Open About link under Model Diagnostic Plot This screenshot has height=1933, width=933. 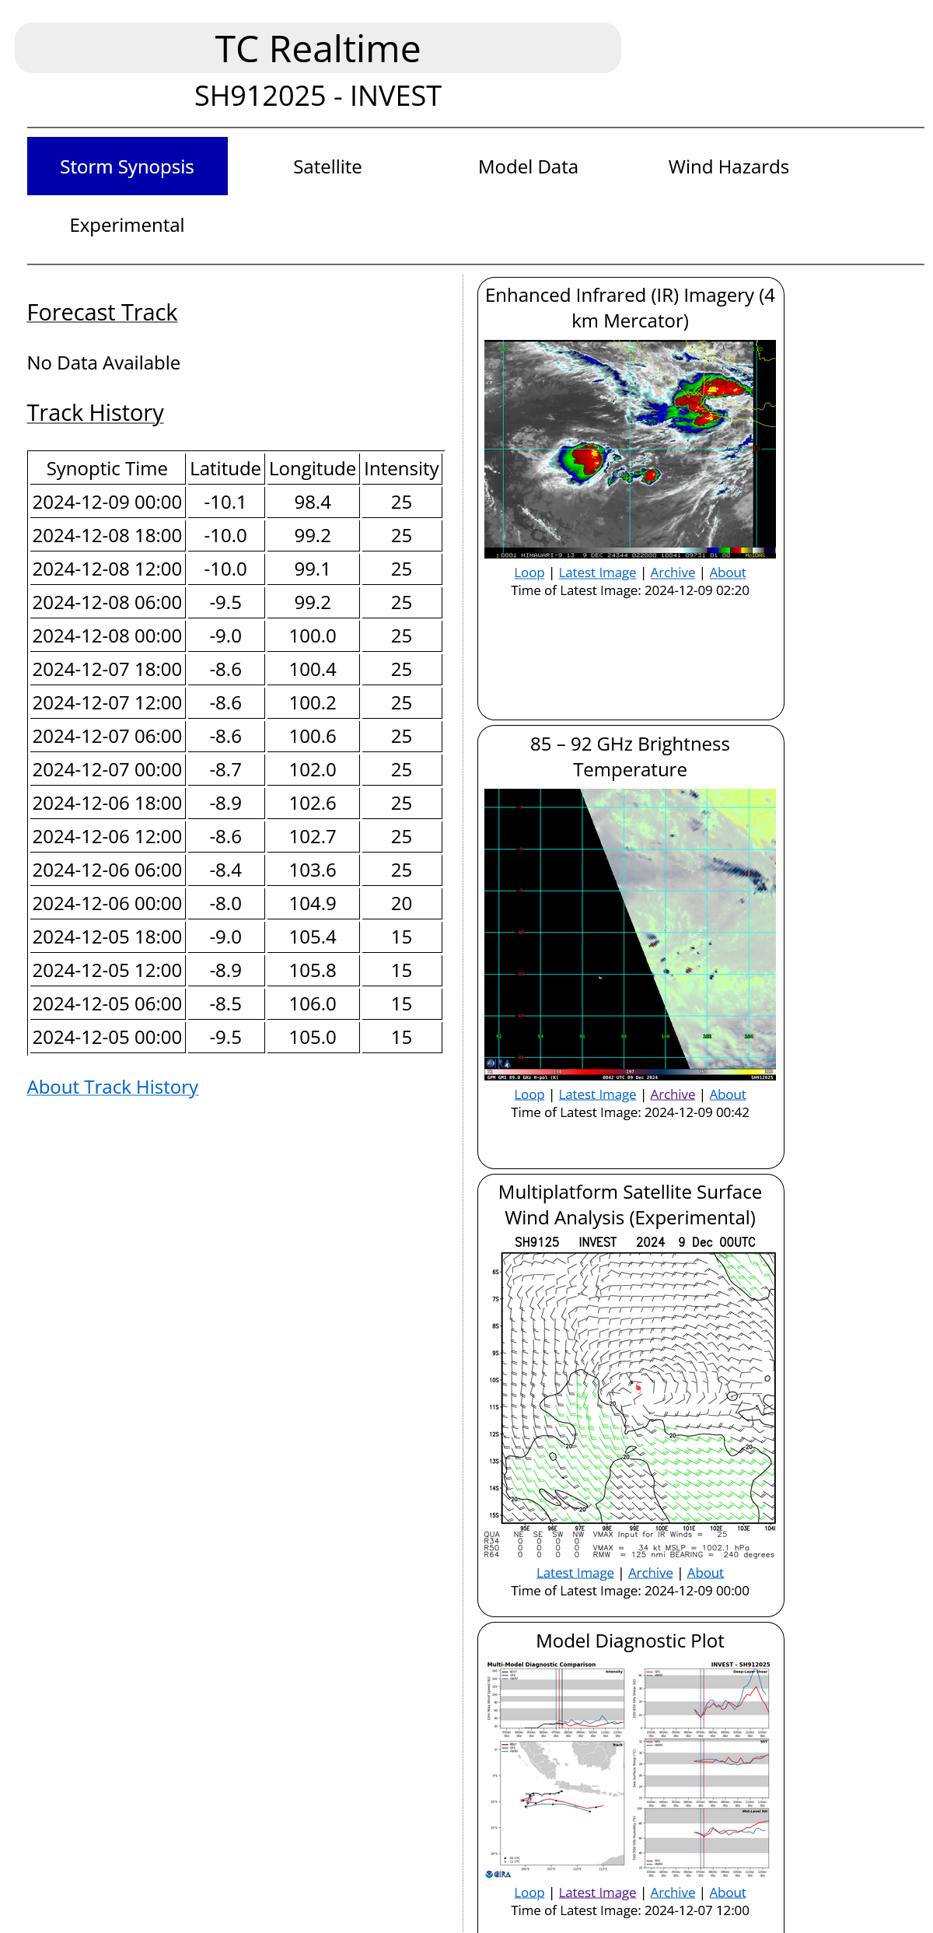[x=728, y=1893]
